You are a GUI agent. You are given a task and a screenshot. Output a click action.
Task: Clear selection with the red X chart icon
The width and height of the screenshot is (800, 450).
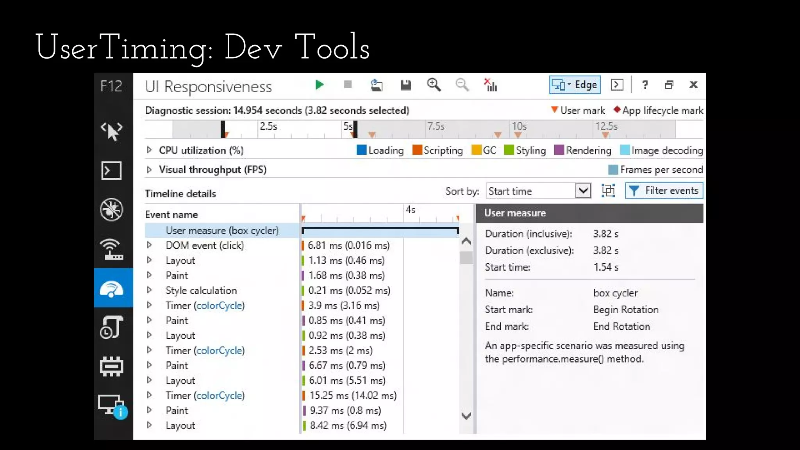491,85
